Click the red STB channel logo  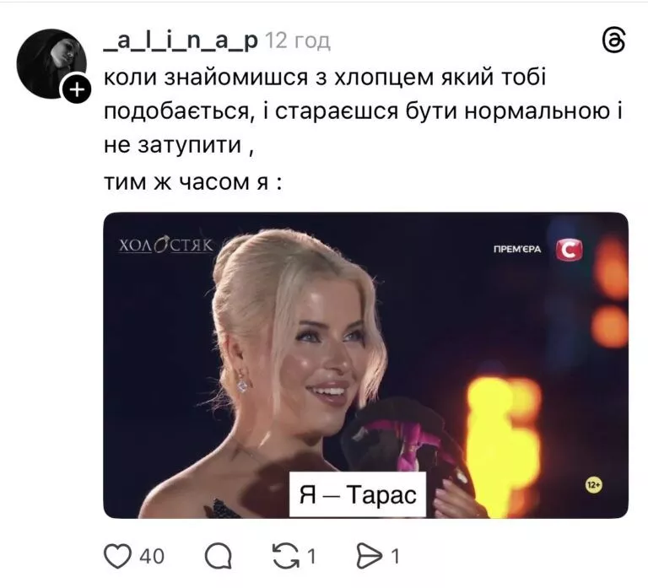pos(569,250)
